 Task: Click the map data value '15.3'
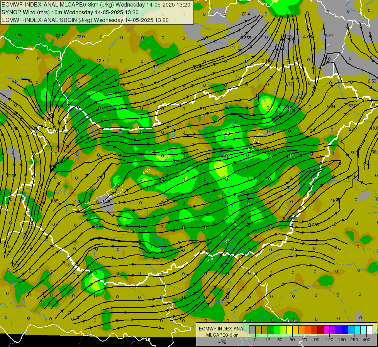coord(335,200)
